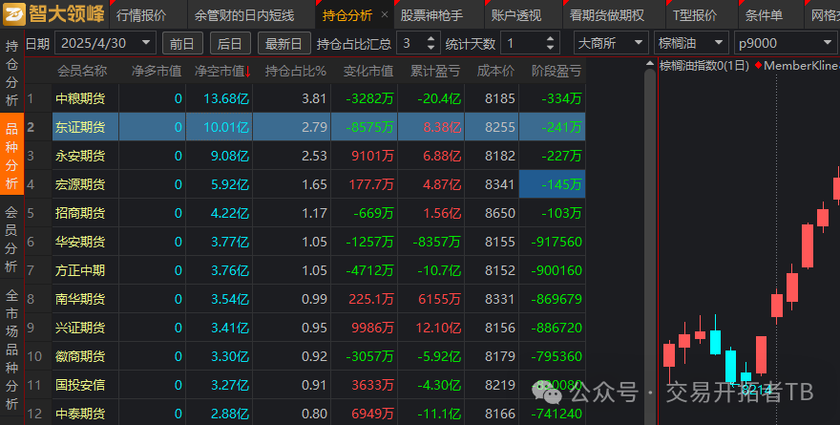Click the 9101万 change value cell

point(372,156)
